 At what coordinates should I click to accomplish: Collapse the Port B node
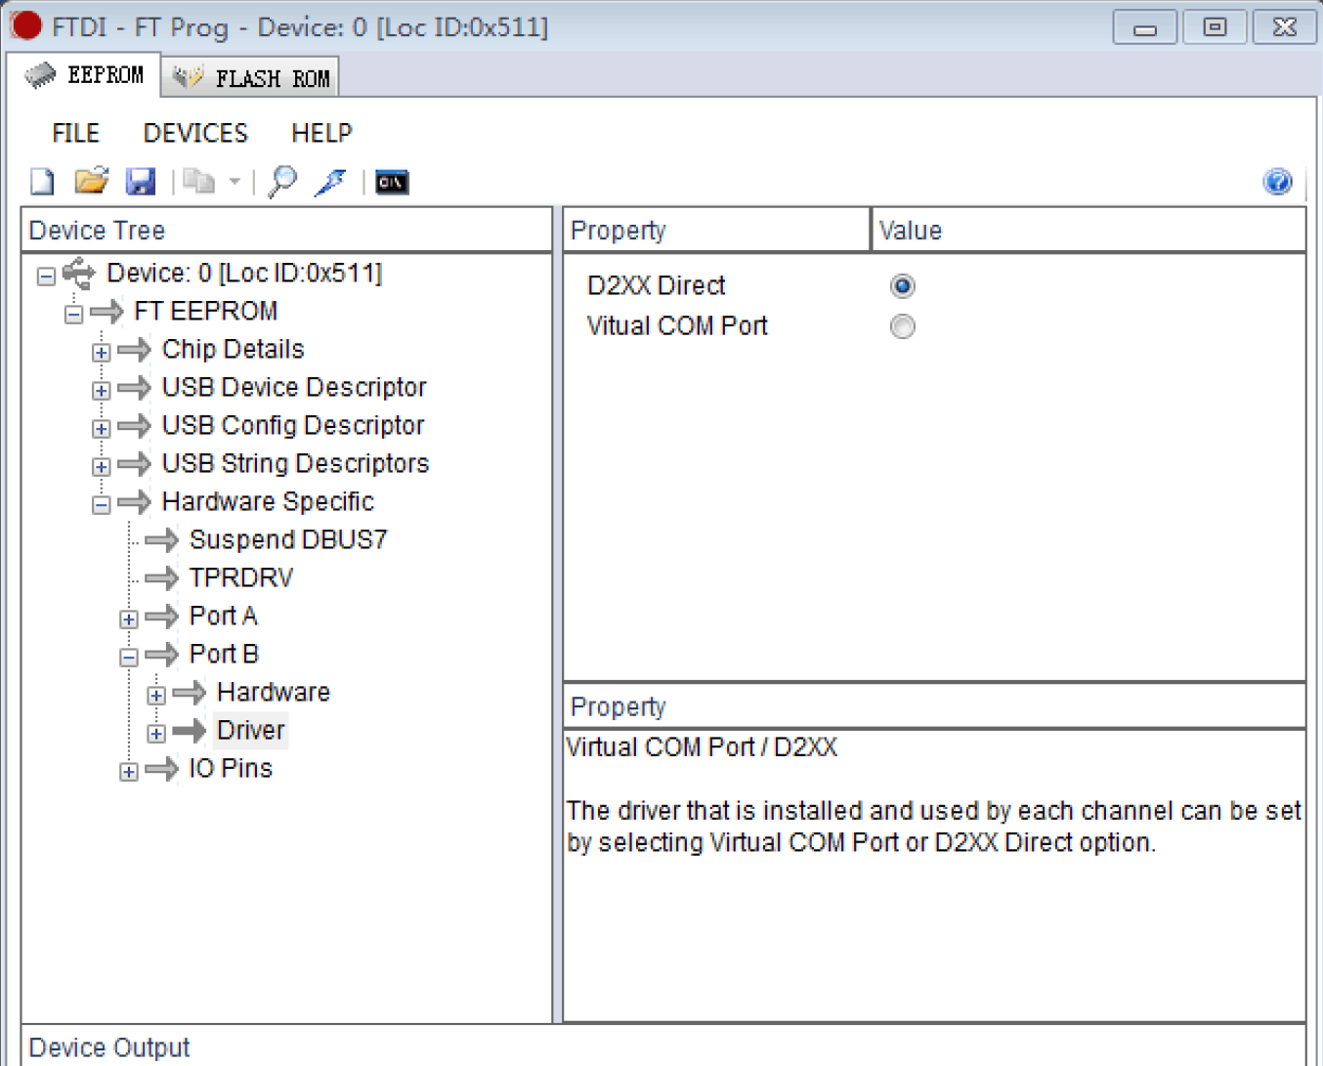tap(128, 657)
